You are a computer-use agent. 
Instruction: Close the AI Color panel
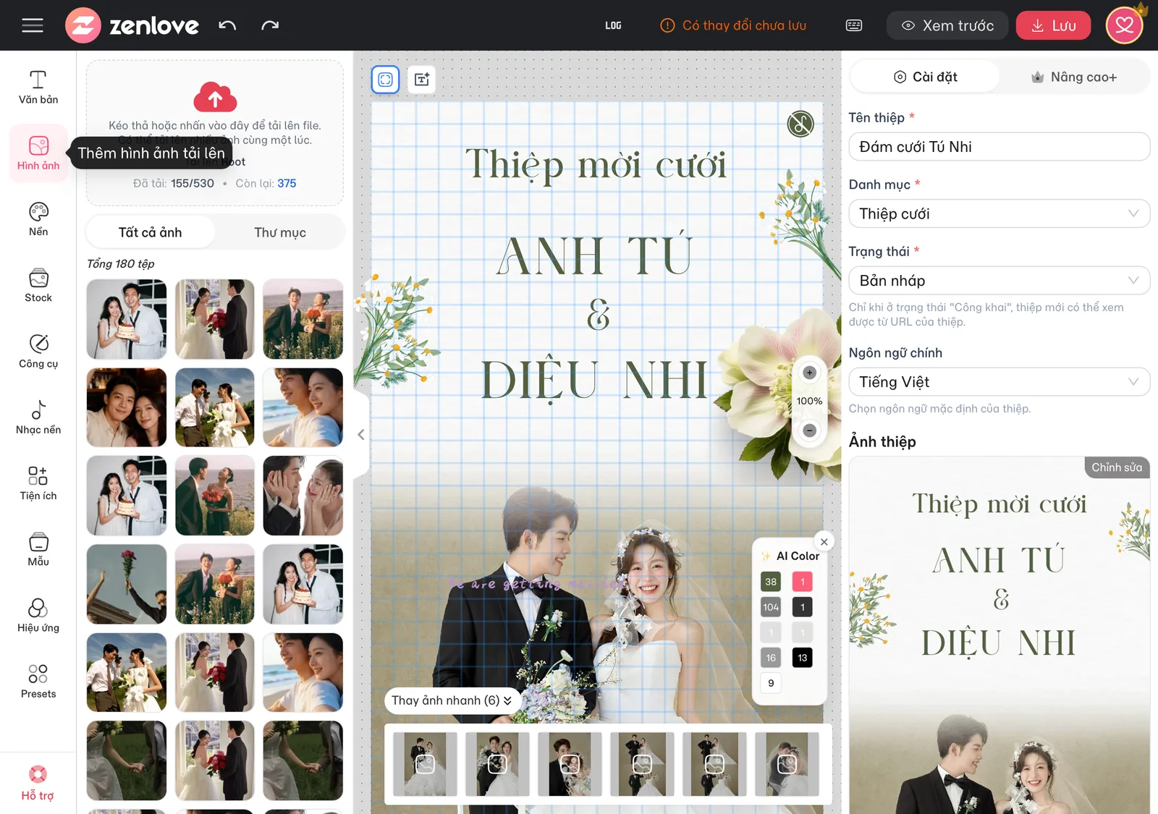click(824, 541)
